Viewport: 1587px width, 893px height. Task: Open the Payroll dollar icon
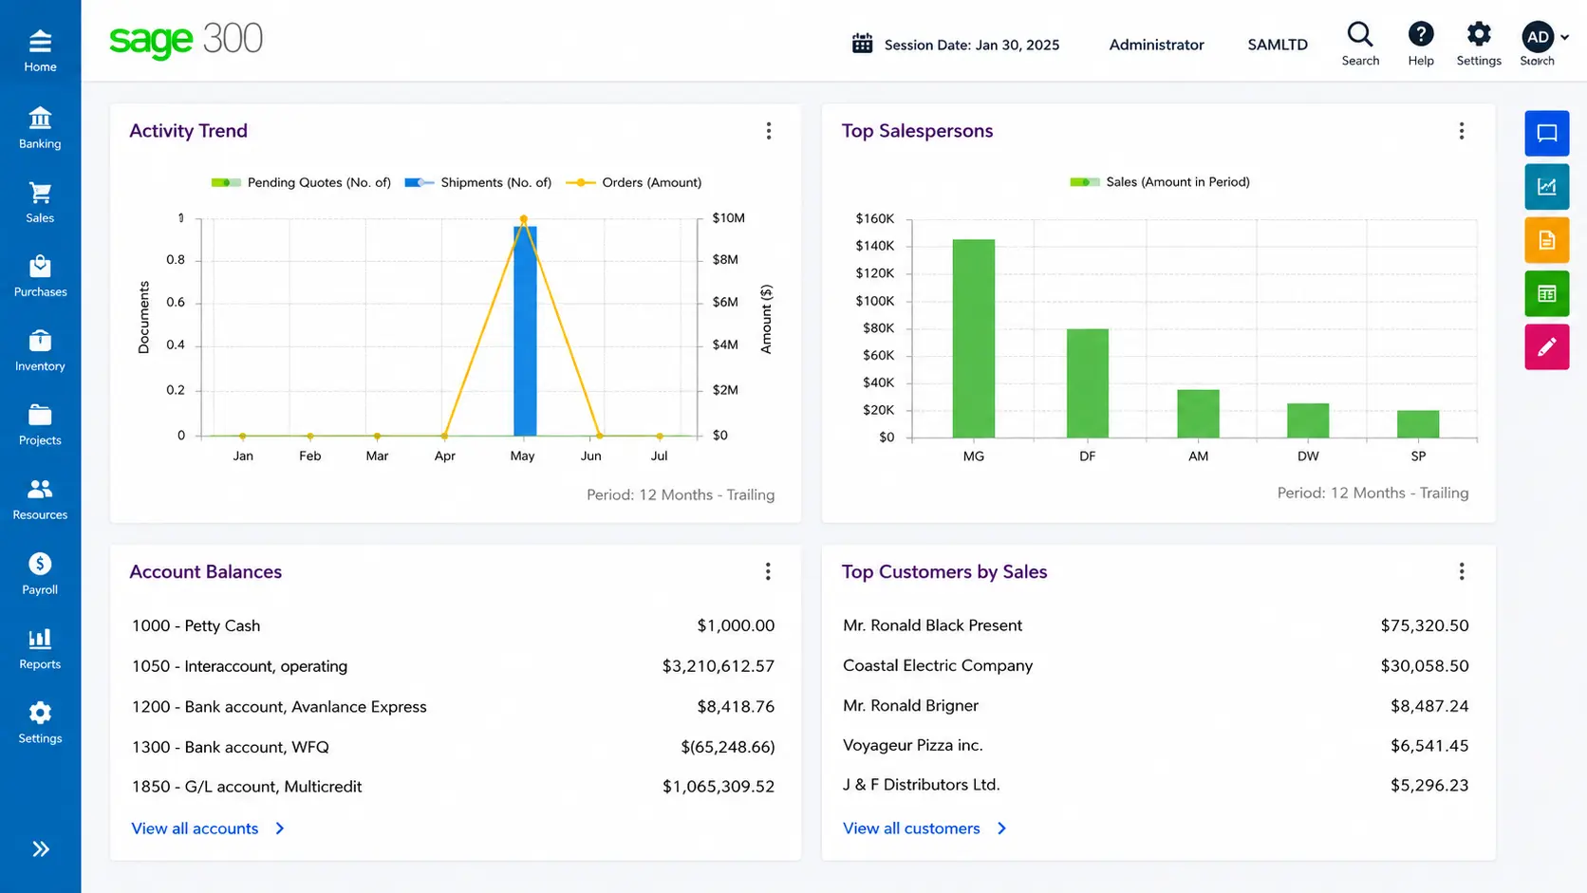[40, 564]
